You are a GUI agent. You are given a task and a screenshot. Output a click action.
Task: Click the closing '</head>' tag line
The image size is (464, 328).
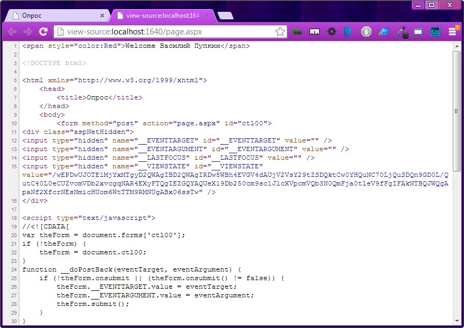[x=54, y=106]
